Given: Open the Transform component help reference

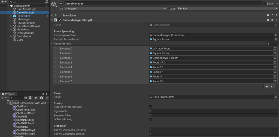Looking at the screenshot, I should 268,15.
